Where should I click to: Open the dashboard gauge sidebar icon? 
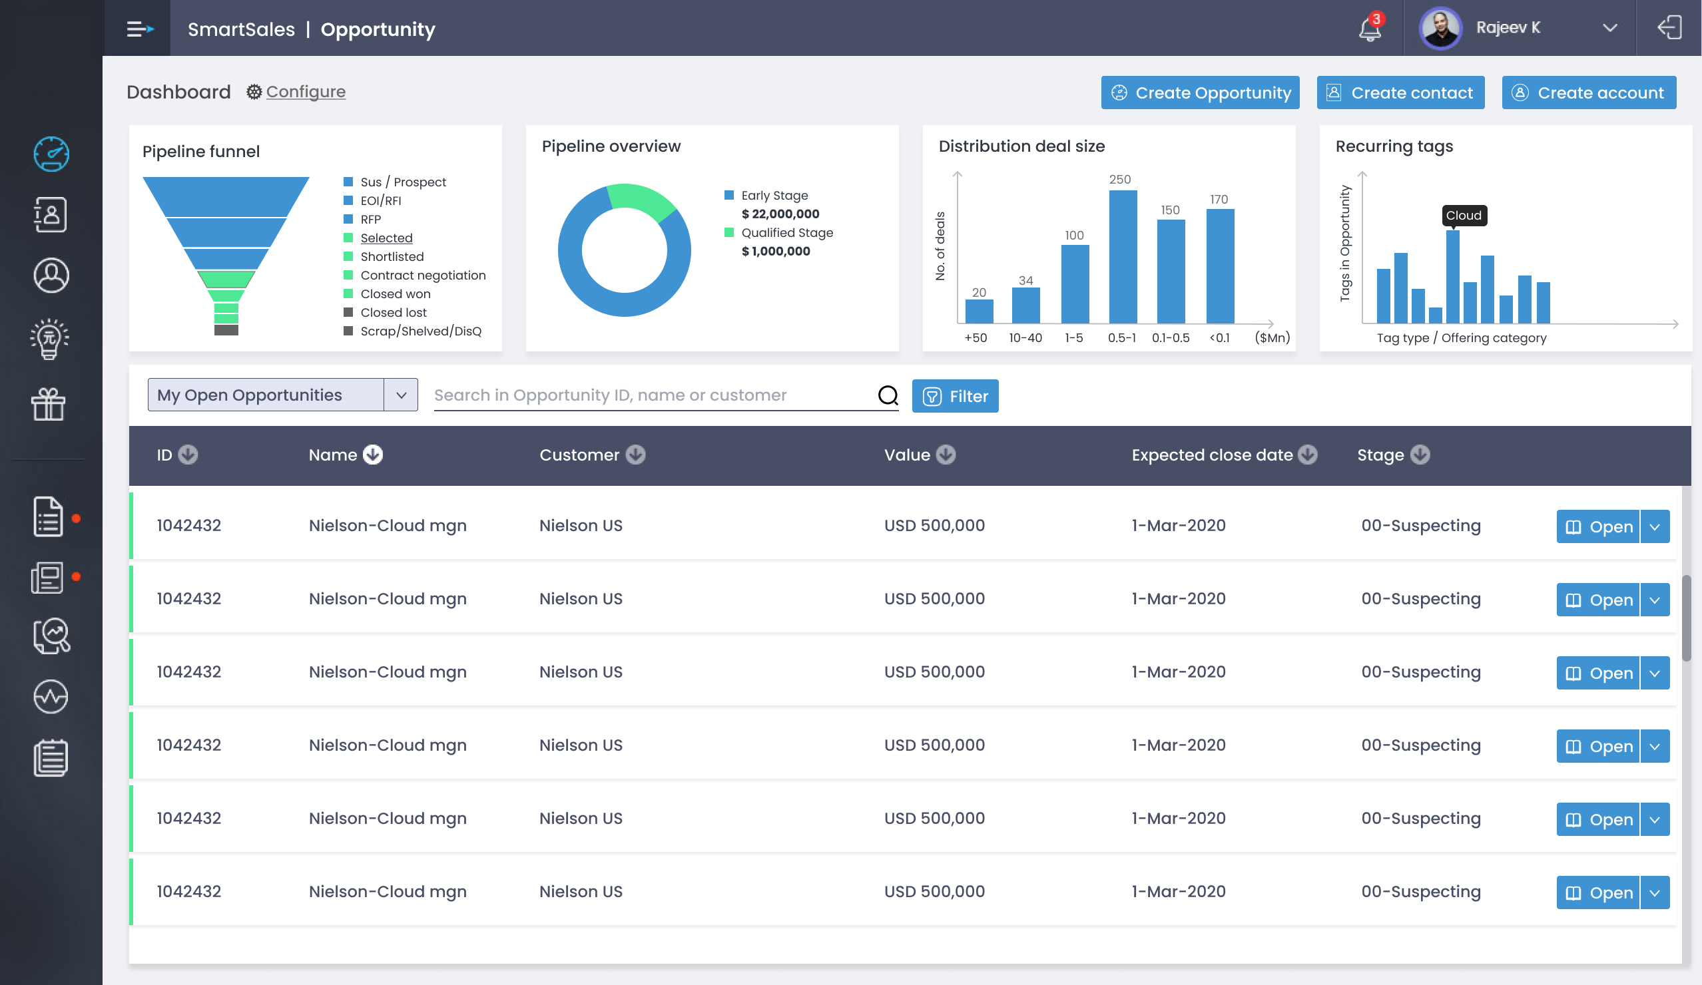click(x=51, y=154)
